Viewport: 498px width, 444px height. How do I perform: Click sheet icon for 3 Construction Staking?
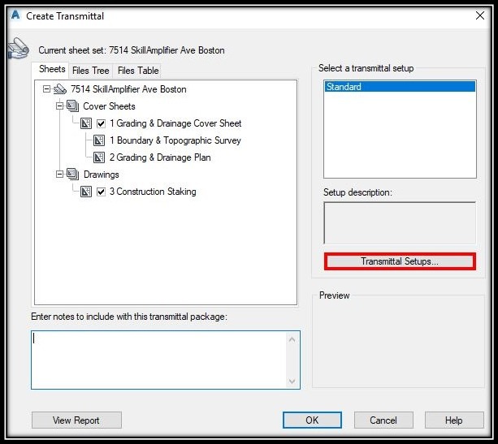(x=86, y=192)
